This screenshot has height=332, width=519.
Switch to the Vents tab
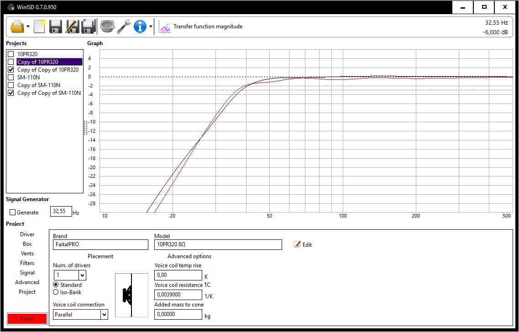coord(27,253)
